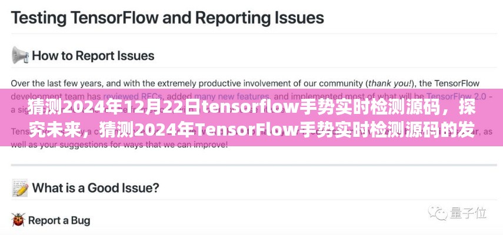
Task: Click the Testing TensorFlow and Reporting Issues title
Action: pyautogui.click(x=168, y=18)
